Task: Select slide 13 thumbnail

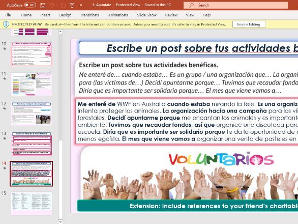Action: (x=32, y=144)
